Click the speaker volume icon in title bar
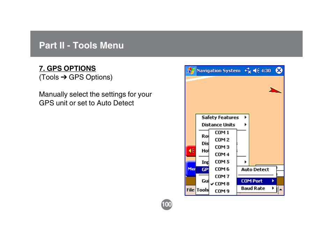Screen dimensions: 333x232 [x=256, y=70]
